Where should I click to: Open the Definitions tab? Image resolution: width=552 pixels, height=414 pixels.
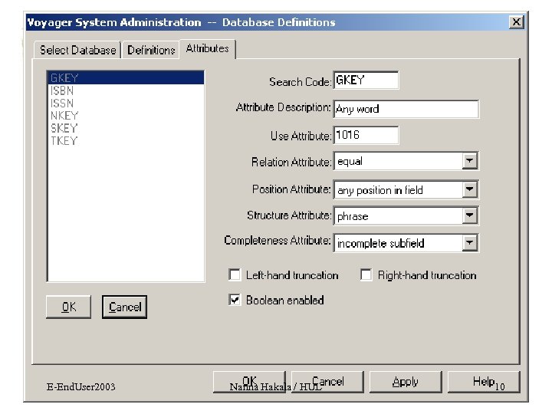[151, 50]
